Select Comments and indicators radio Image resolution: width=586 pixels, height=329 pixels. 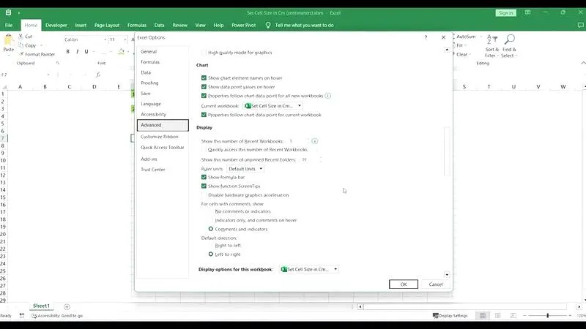point(211,229)
